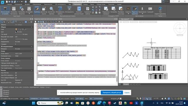188x106 pixels.
Task: Toggle ДИН-ВВОД dynamic input in status bar
Action: [80, 99]
